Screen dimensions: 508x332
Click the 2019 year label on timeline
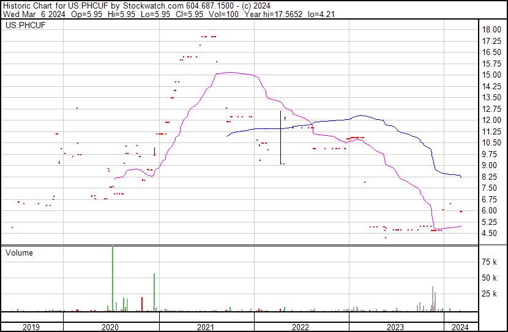click(x=31, y=327)
